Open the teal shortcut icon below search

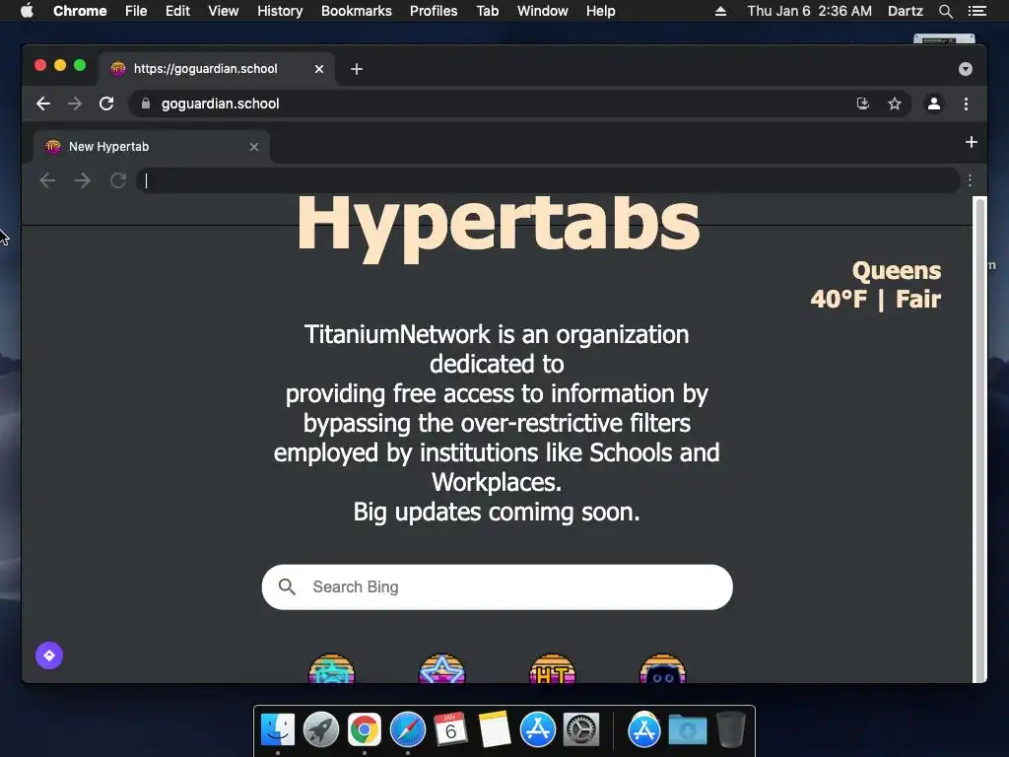[332, 668]
